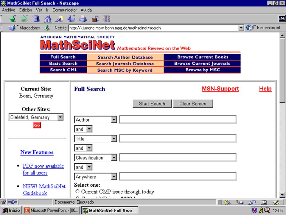Open the 'and' operator dropdown below Title
Screen dimensions: 286x215
89,148
